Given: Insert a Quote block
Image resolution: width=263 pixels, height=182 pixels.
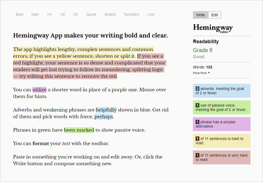Looking at the screenshot, I should point(91,15).
